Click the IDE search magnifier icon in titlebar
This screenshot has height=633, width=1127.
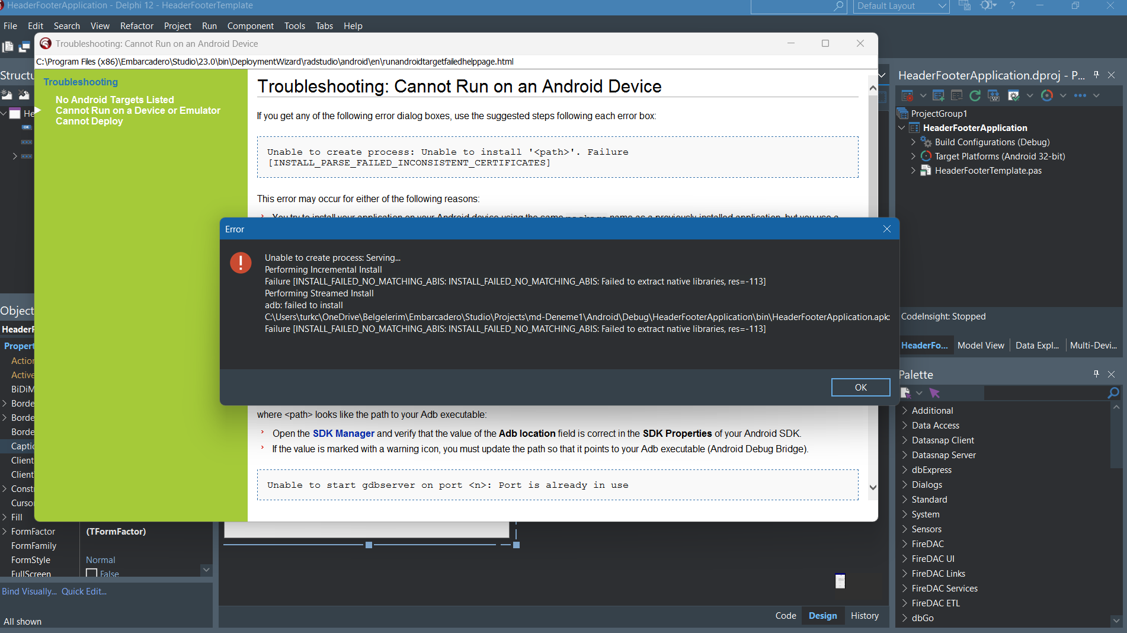pos(838,6)
